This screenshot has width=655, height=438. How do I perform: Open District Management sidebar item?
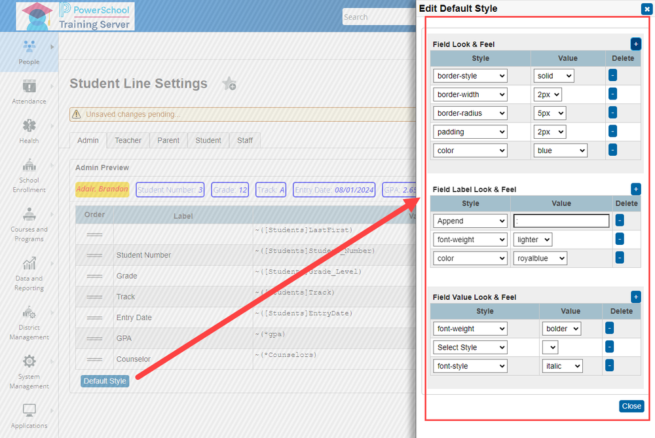[x=29, y=323]
